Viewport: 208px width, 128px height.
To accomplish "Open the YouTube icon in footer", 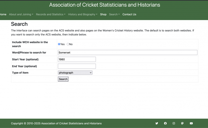I will pyautogui.click(x=191, y=123).
